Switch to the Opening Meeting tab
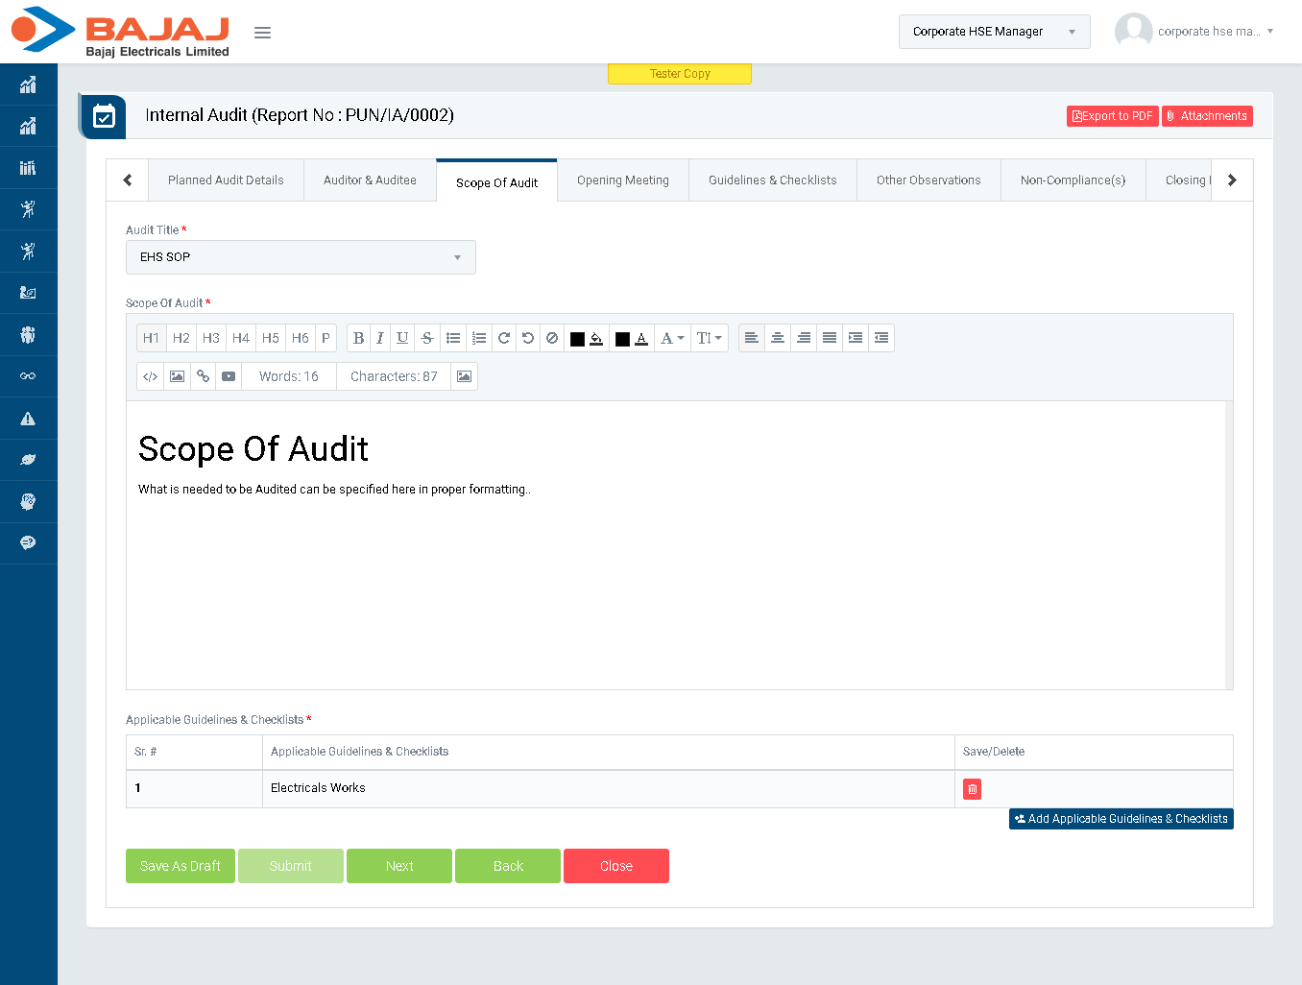The image size is (1302, 985). pos(622,180)
